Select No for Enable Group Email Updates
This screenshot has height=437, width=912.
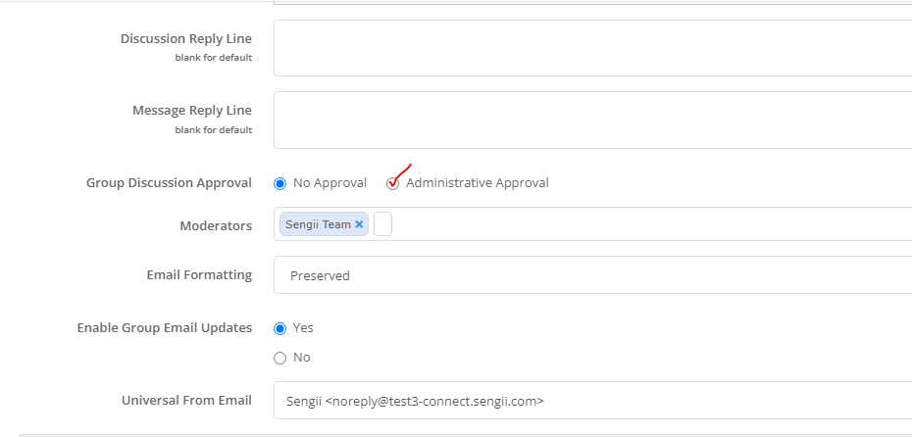(x=279, y=358)
